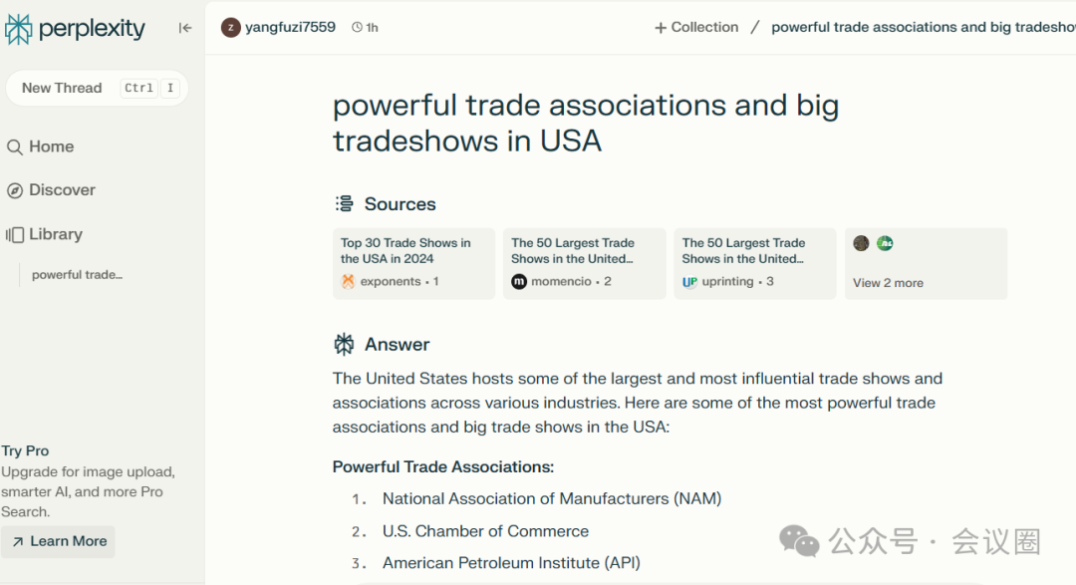Image resolution: width=1076 pixels, height=585 pixels.
Task: Click the clock 1h timestamp icon
Action: (x=357, y=28)
